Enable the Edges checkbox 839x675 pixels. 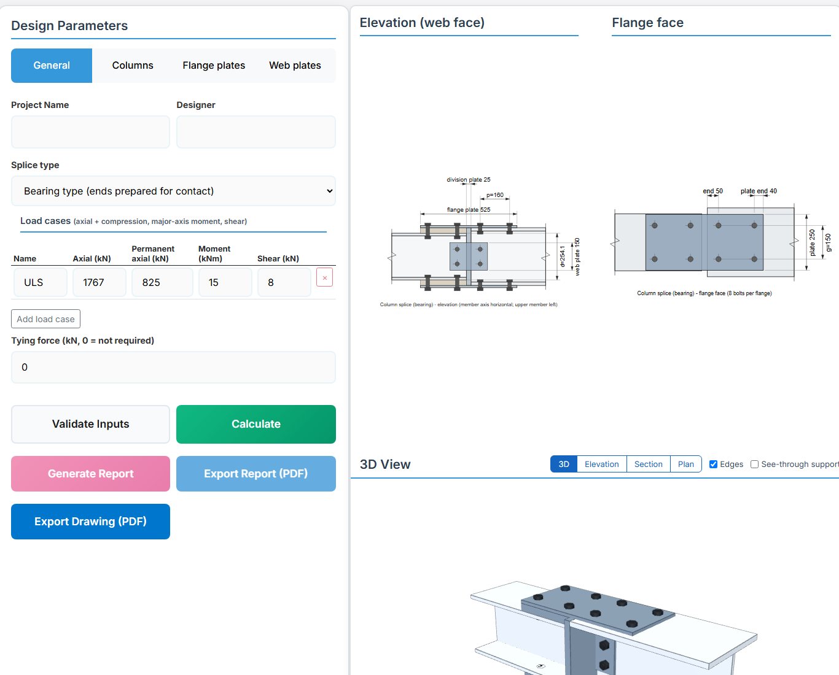coord(713,465)
